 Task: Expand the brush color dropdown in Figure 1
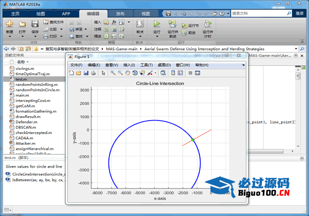(x=155, y=73)
